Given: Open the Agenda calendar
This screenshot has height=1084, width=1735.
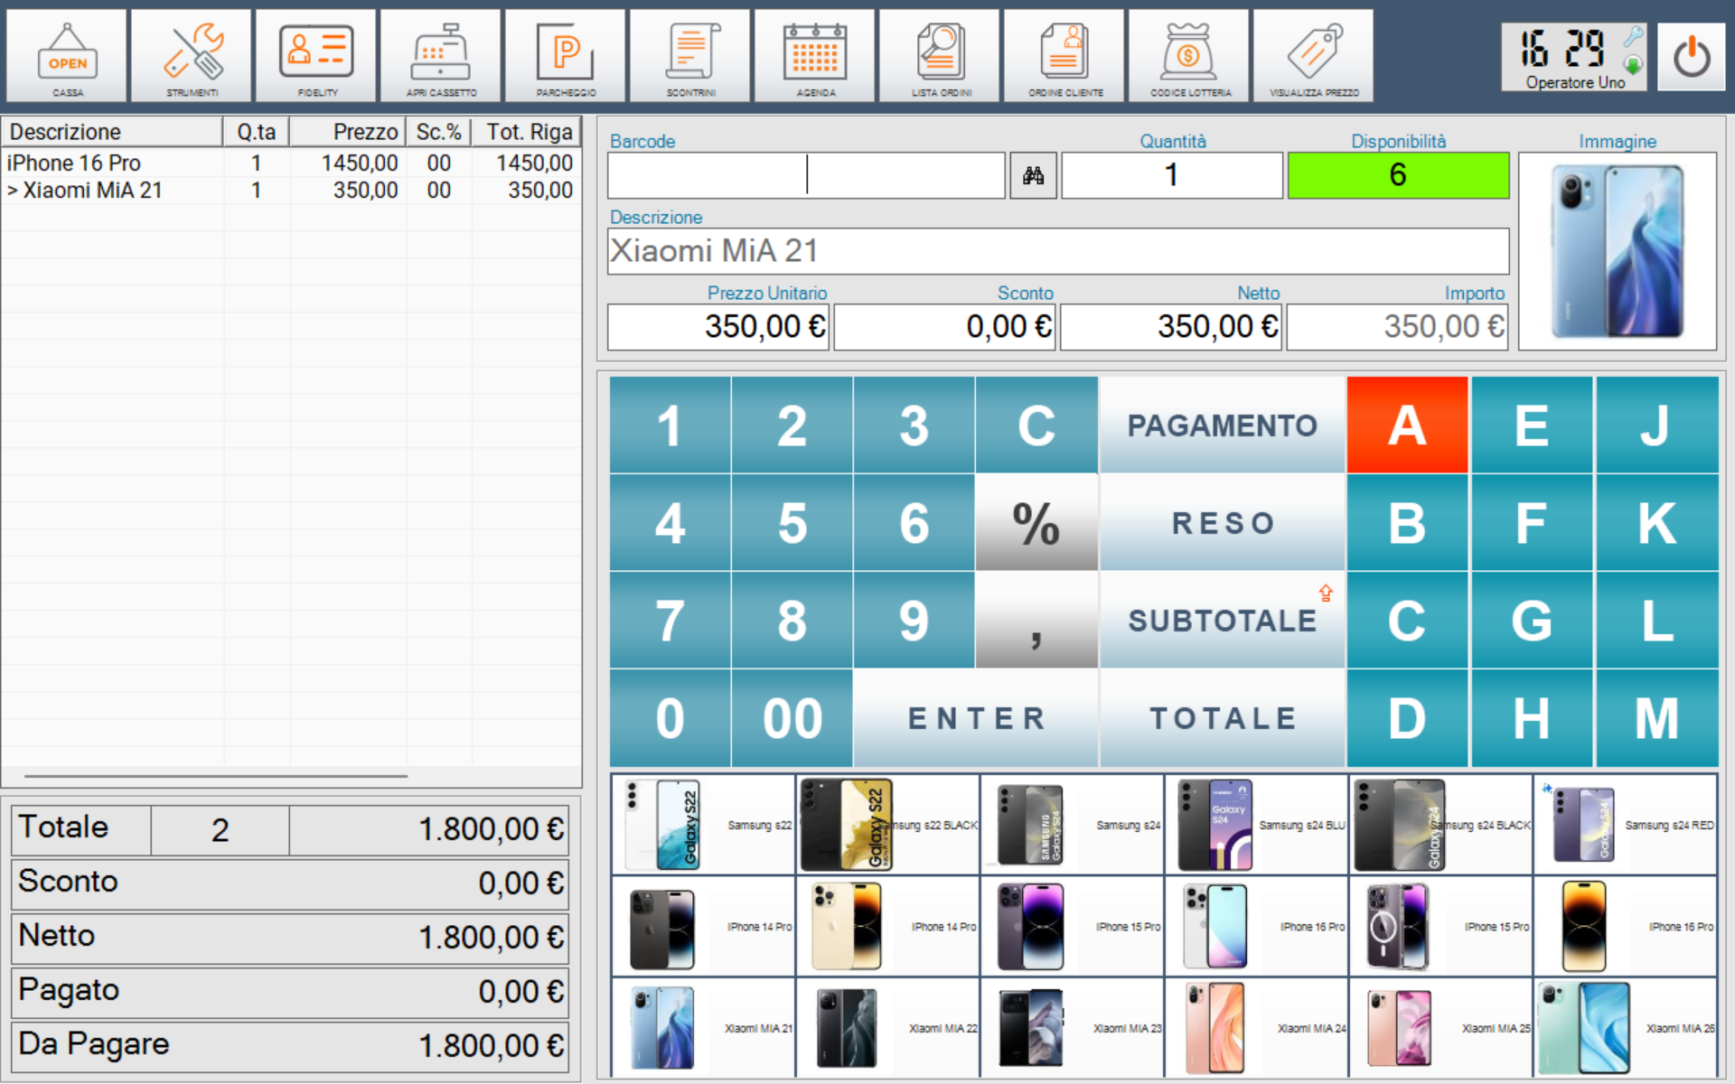Looking at the screenshot, I should pos(815,56).
